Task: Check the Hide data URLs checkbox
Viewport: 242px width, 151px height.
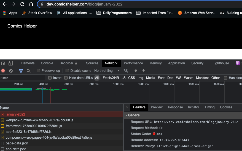Action: tap(66, 78)
